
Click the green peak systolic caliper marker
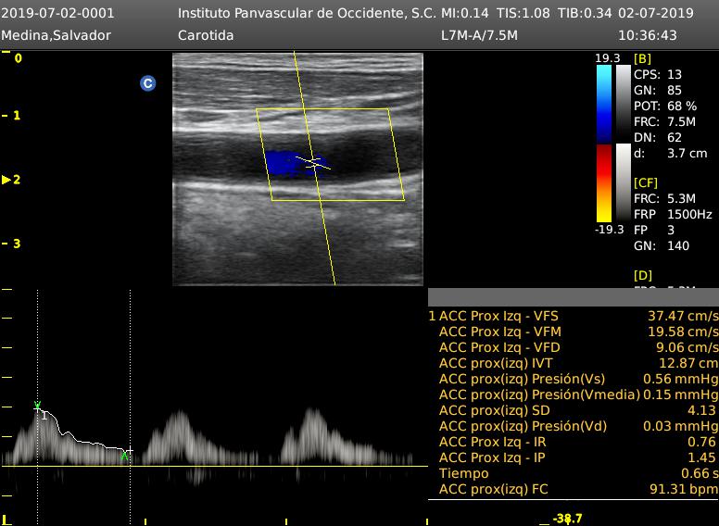pyautogui.click(x=37, y=405)
